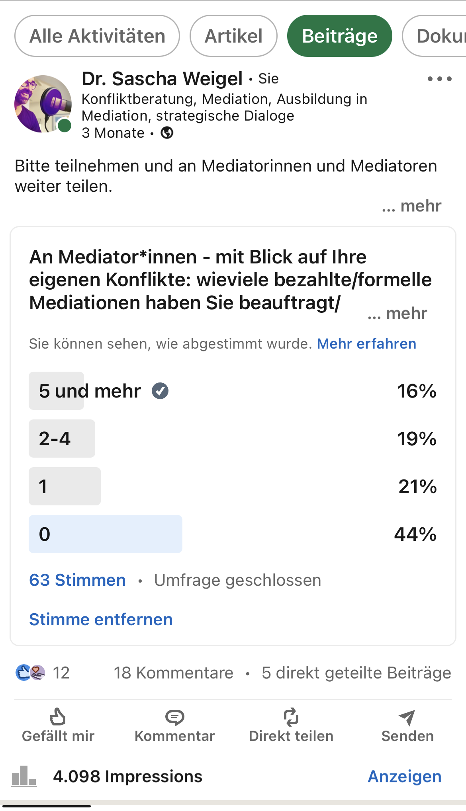Open the 'Mehr erfahren' link

coord(366,343)
